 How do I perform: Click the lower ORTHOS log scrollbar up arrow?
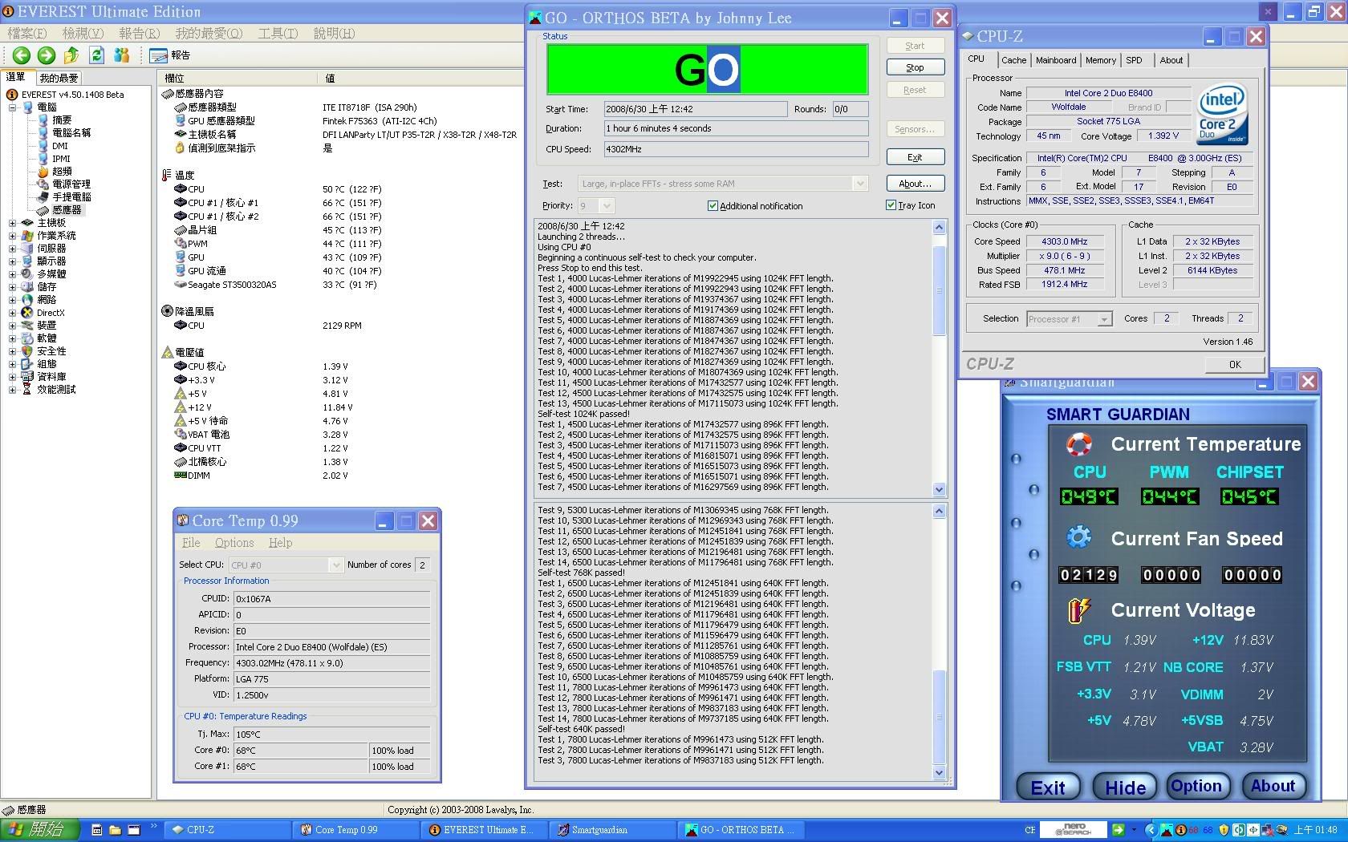click(x=939, y=511)
